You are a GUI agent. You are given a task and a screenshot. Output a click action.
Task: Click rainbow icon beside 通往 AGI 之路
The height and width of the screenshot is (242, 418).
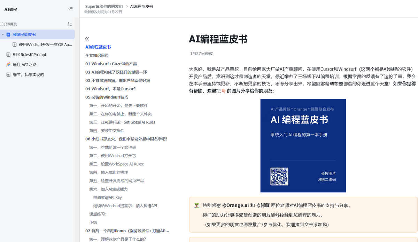coord(8,65)
